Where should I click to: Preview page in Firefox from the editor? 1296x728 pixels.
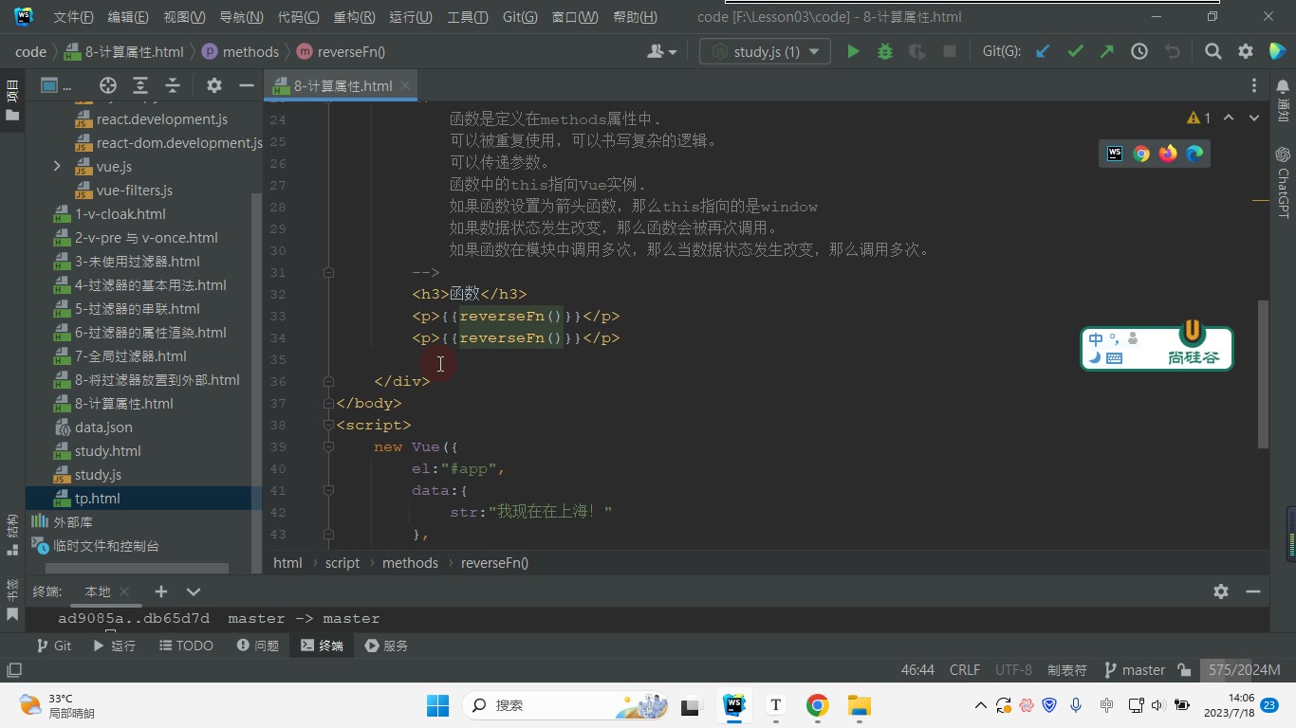pos(1168,154)
